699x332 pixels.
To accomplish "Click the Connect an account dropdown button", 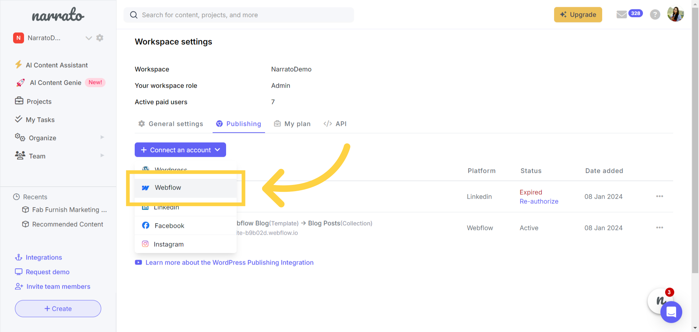I will click(x=180, y=150).
